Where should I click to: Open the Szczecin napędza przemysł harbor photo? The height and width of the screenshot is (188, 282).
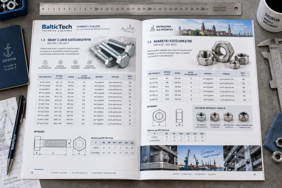click(200, 158)
